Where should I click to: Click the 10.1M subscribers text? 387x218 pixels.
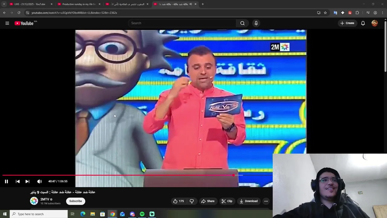[50, 203]
